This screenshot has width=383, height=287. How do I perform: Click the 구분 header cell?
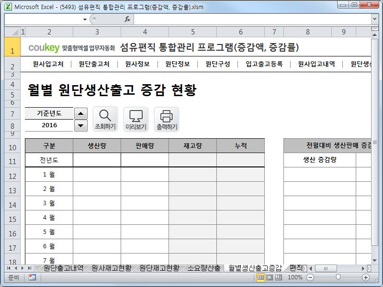click(x=49, y=146)
